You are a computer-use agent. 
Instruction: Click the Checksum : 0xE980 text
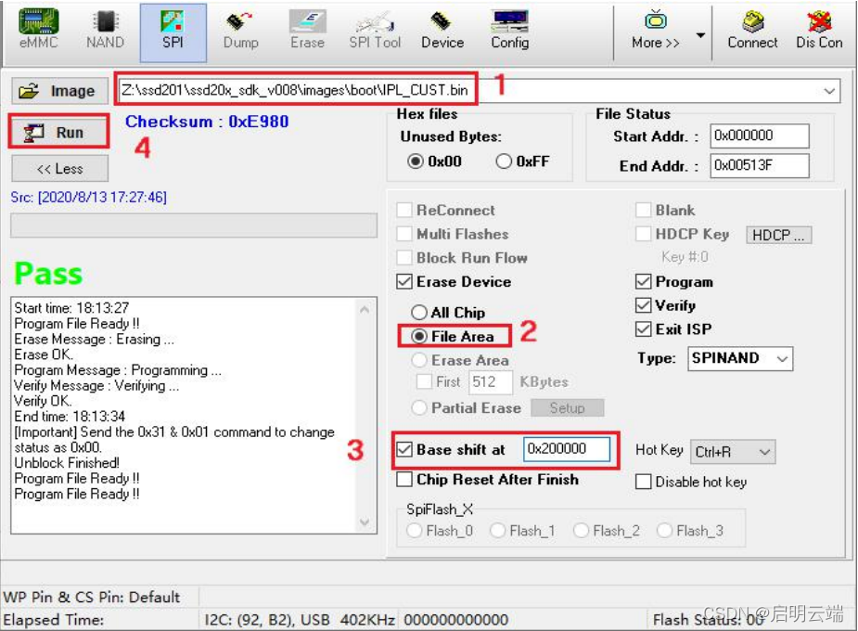coord(207,122)
